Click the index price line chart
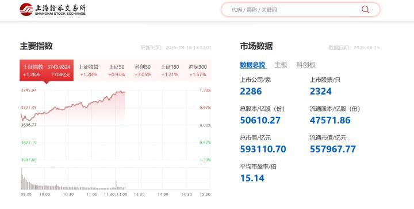 (x=116, y=125)
